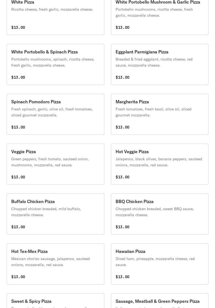Click the Buffalo Chicken Pizza price
The width and height of the screenshot is (215, 308).
(x=18, y=227)
